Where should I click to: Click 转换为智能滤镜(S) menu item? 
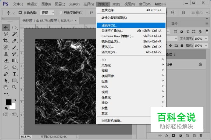[x=131, y=18]
